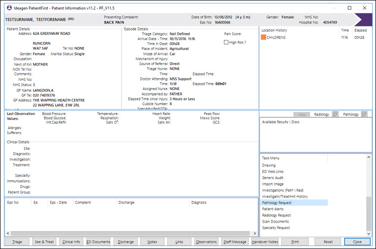Image resolution: width=376 pixels, height=249 pixels.
Task: Open Investigatn/Treatmnt History task
Action: pos(285,196)
